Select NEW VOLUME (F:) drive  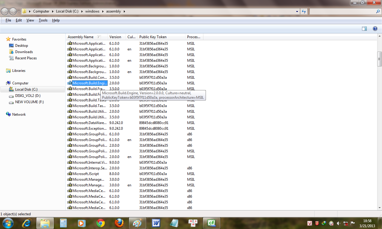tap(29, 102)
